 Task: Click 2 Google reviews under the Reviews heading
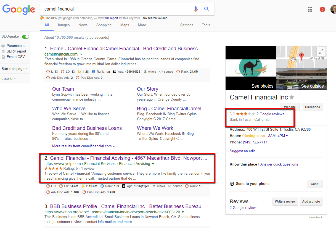244,208
